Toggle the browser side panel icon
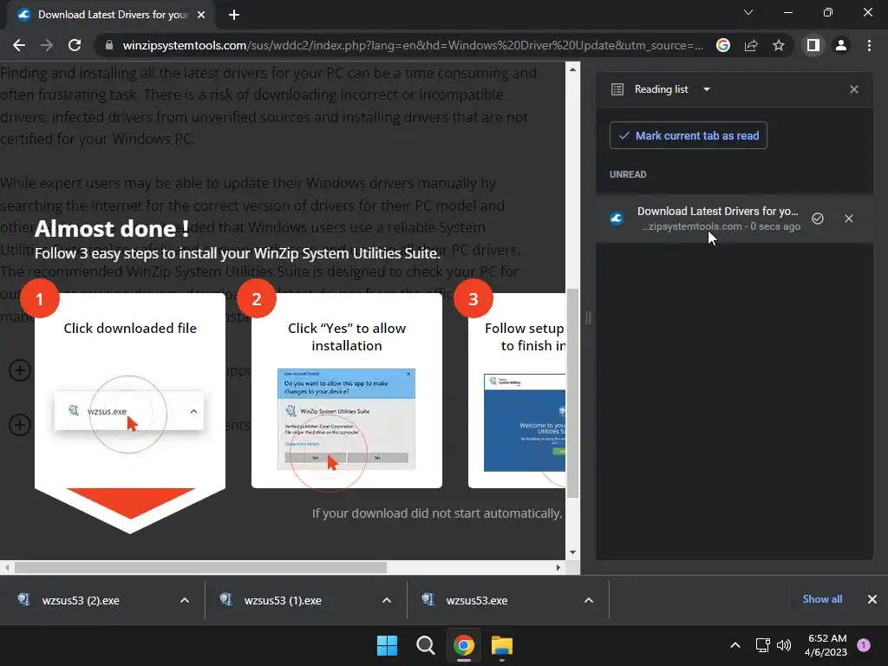The width and height of the screenshot is (888, 666). pyautogui.click(x=813, y=45)
